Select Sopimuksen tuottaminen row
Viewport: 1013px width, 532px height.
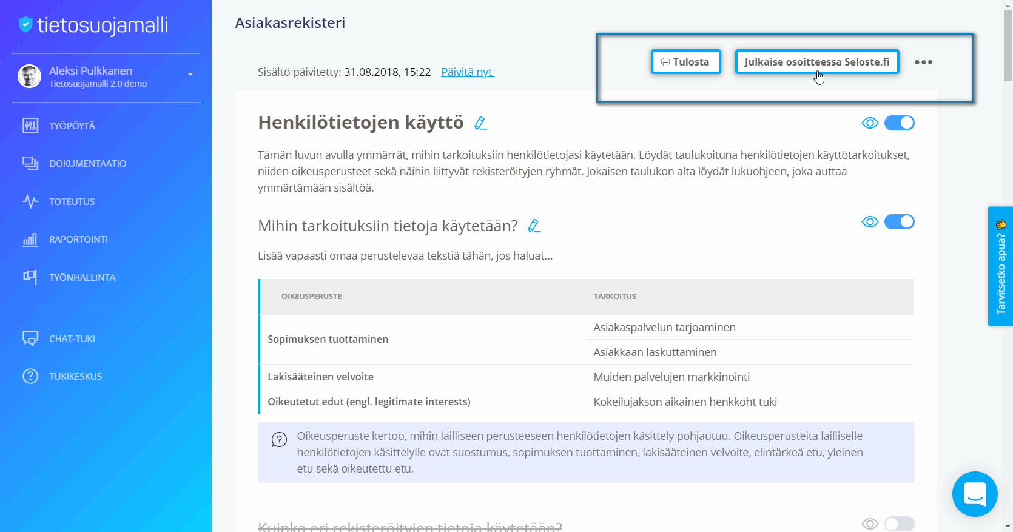coord(328,339)
